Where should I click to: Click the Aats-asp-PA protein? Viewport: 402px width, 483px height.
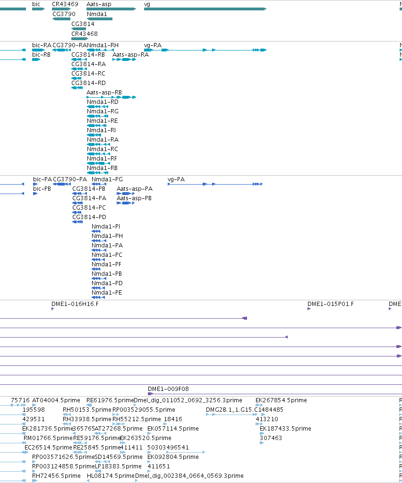(126, 194)
